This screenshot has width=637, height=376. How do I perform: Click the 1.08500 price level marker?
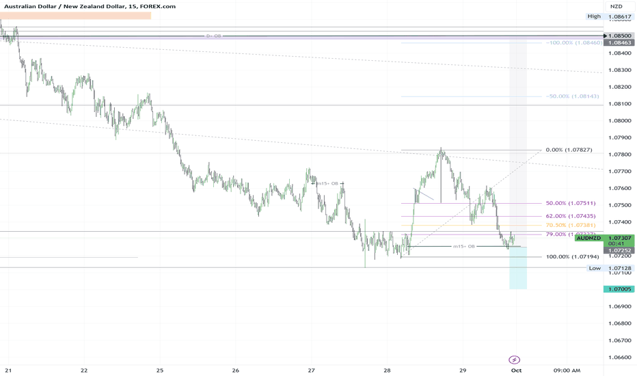pos(619,36)
